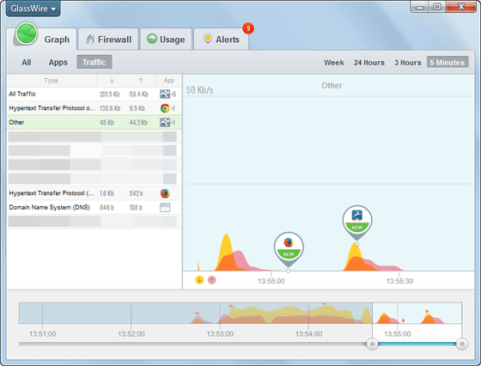Click the right timeline range slider handle
This screenshot has width=481, height=366.
pyautogui.click(x=462, y=344)
